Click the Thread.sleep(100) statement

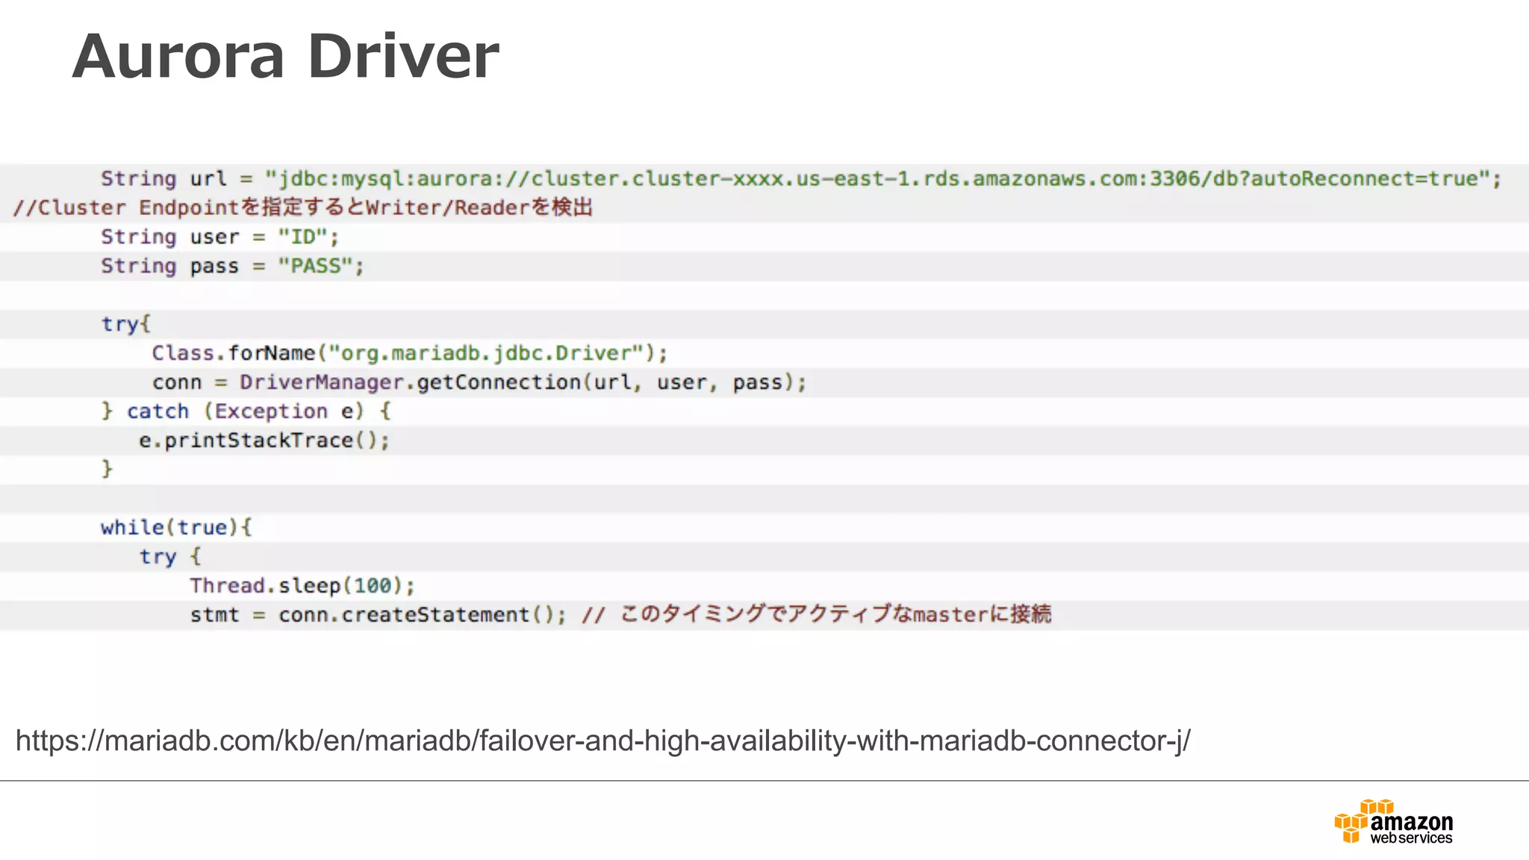[x=302, y=586]
